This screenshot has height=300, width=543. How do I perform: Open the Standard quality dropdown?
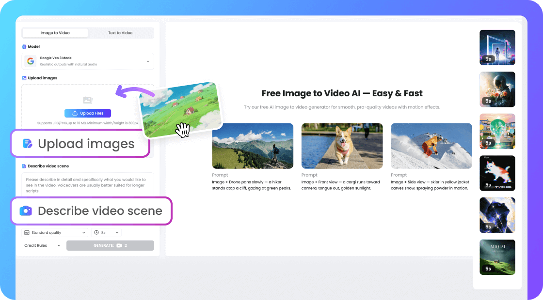point(55,233)
